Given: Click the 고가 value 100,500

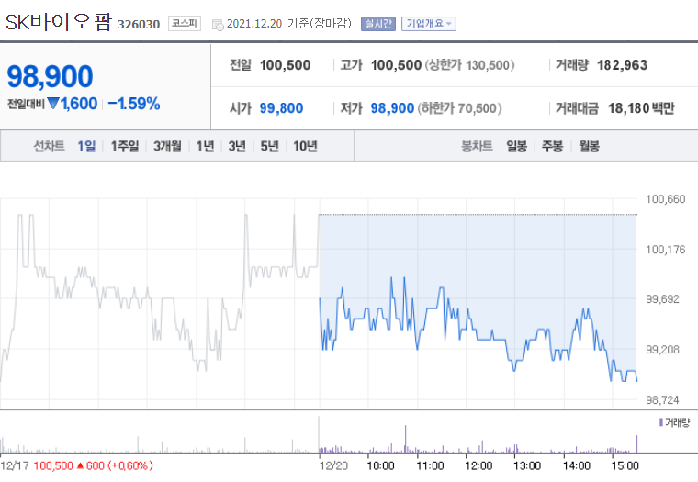Looking at the screenshot, I should (396, 65).
